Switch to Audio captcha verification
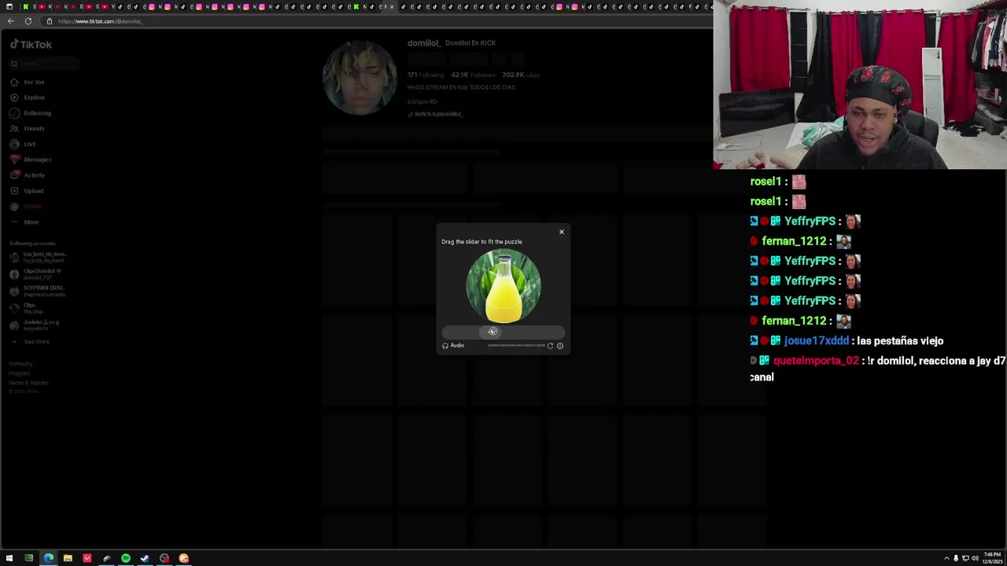 453,346
